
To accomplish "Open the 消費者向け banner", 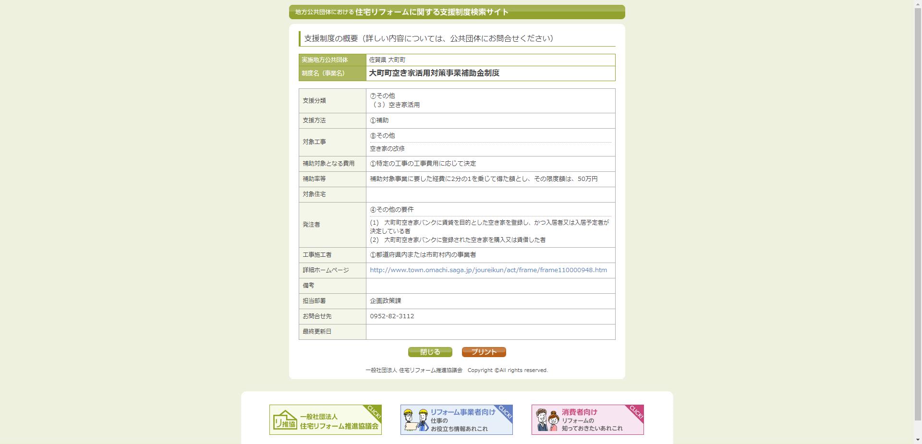I will (x=587, y=419).
